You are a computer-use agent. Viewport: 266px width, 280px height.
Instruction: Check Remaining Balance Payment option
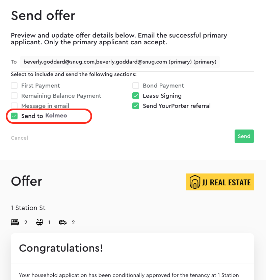(14, 96)
